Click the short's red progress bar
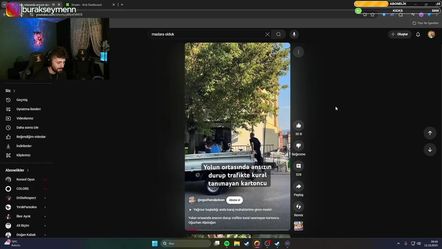The height and width of the screenshot is (249, 442). point(238,230)
